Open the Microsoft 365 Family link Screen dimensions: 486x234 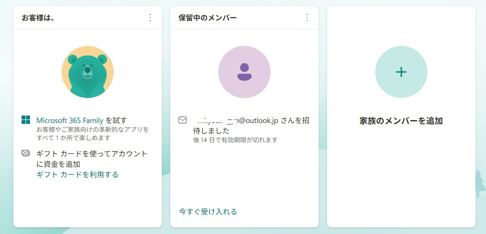point(70,120)
